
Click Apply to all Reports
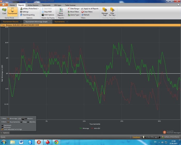pos(90,9)
